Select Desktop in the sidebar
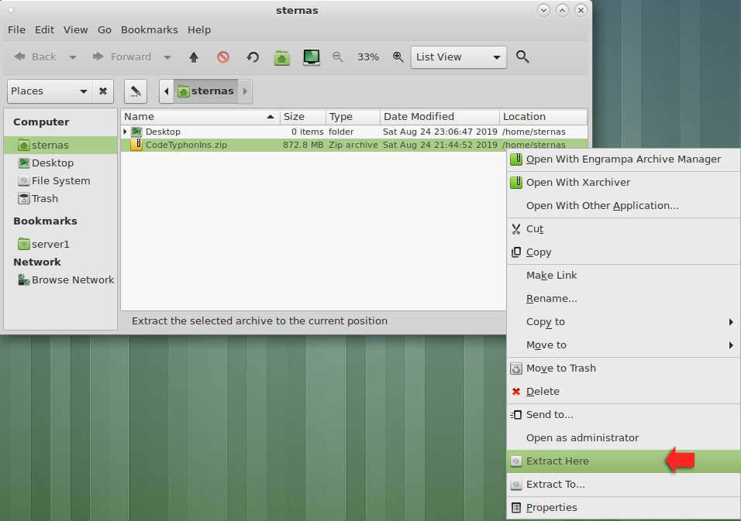741x521 pixels. 60,163
